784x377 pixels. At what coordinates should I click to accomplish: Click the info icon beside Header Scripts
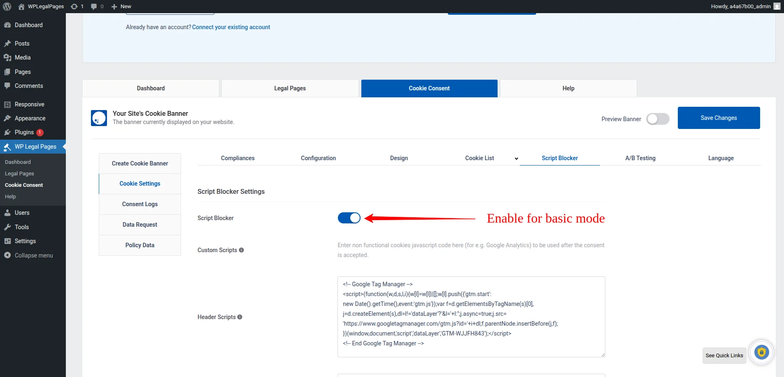click(241, 317)
